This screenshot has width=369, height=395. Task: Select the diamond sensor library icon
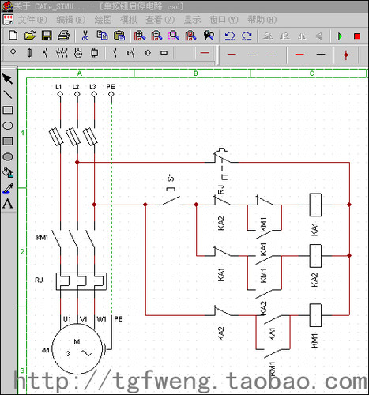coord(148,53)
